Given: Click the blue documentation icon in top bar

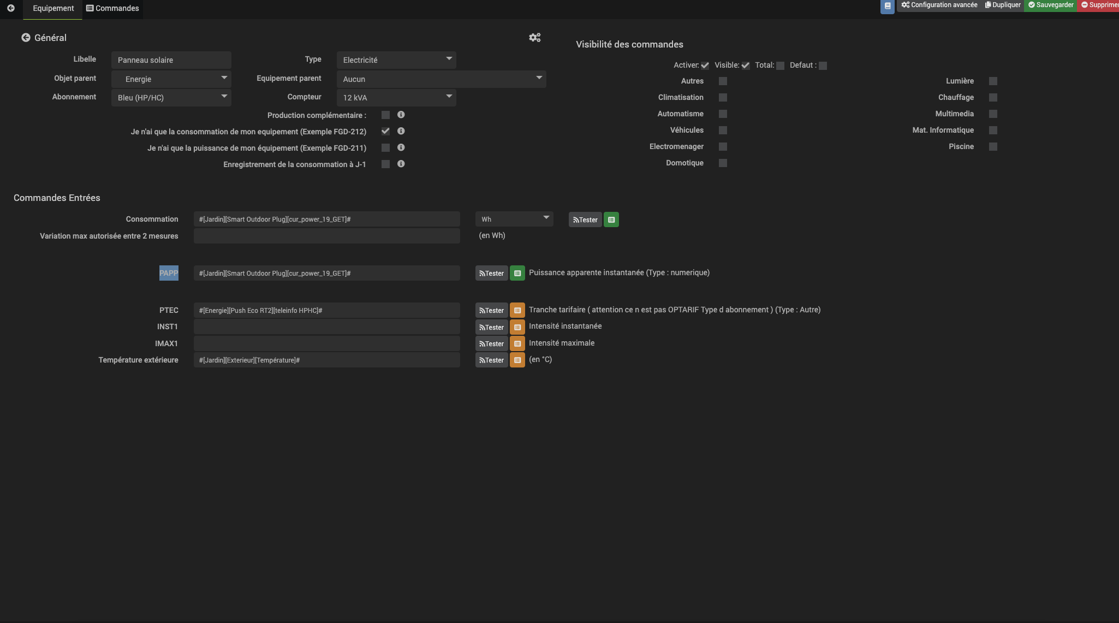Looking at the screenshot, I should click(x=887, y=6).
